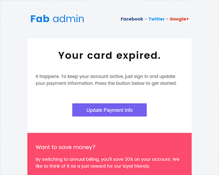Screen dimensions: 219x175
Task: Click the bold "Fab" word in logo
Action: pos(40,19)
